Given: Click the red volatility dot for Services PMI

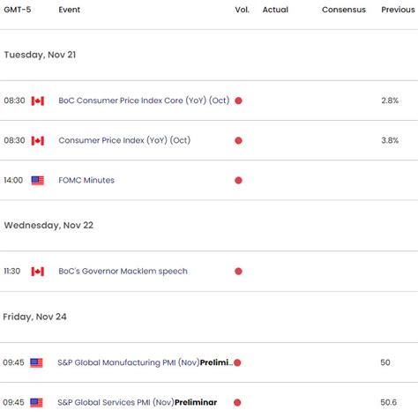Looking at the screenshot, I should tap(237, 402).
